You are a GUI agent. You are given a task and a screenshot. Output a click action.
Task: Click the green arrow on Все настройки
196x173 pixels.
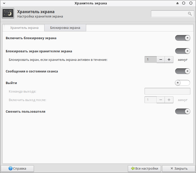[133, 168]
